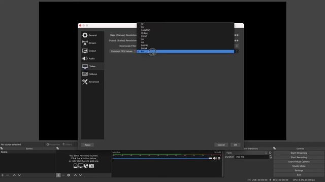Click the Exit button in Controls
The height and width of the screenshot is (182, 325).
tap(299, 175)
